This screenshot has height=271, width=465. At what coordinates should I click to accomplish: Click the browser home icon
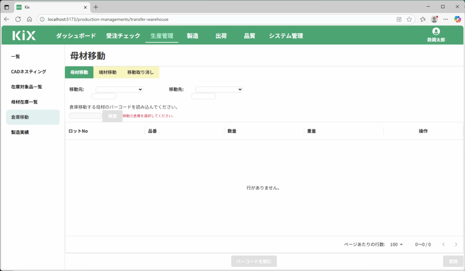(30, 19)
